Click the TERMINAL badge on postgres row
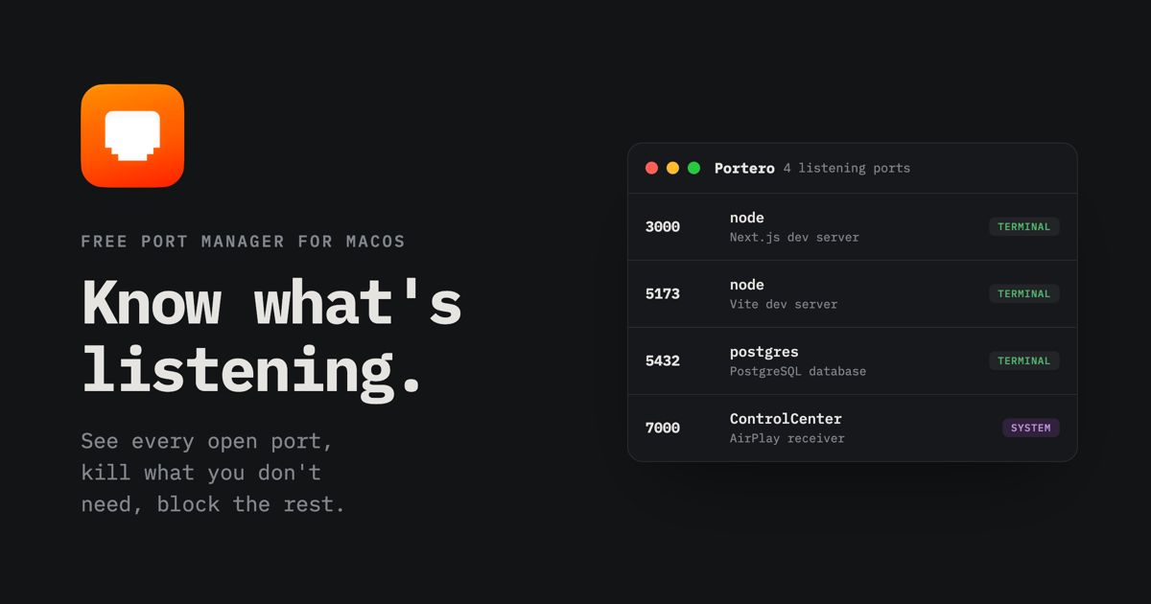This screenshot has height=604, width=1151. [1024, 361]
